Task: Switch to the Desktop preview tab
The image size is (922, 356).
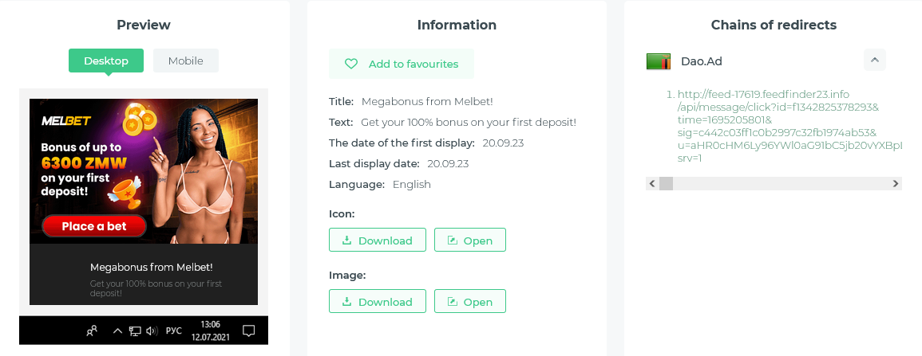Action: point(106,61)
